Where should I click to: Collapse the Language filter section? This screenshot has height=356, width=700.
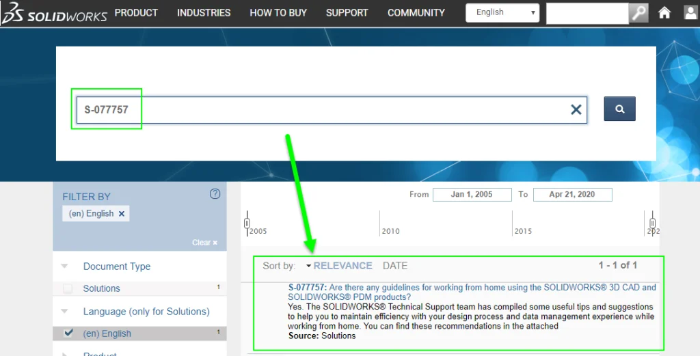coord(65,312)
